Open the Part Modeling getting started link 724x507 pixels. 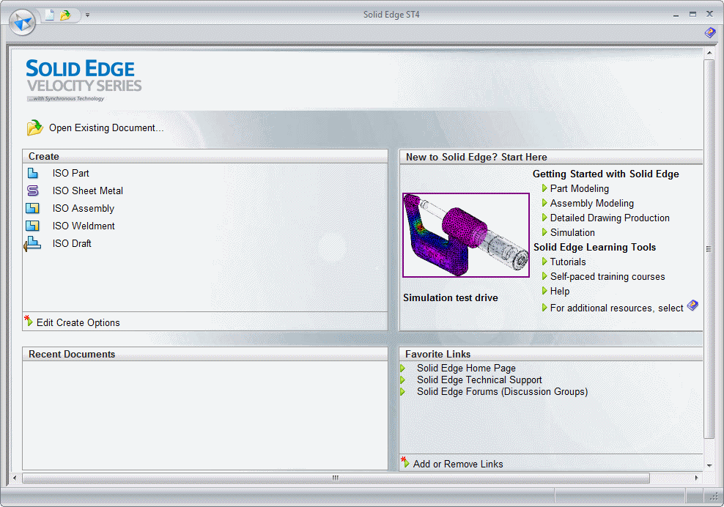(580, 188)
